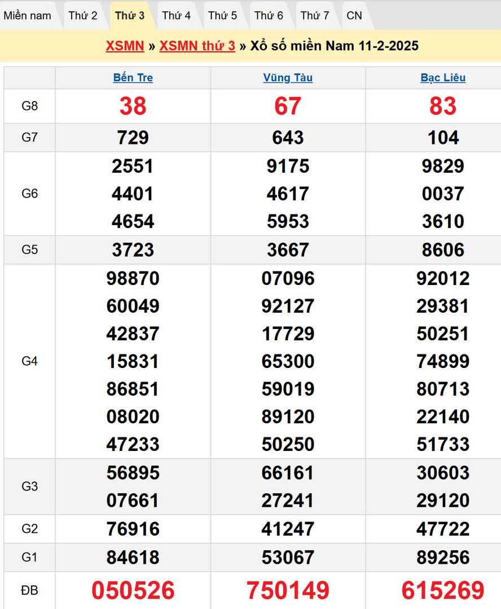The height and width of the screenshot is (609, 501).
Task: Click the ĐB row label
Action: (x=29, y=590)
